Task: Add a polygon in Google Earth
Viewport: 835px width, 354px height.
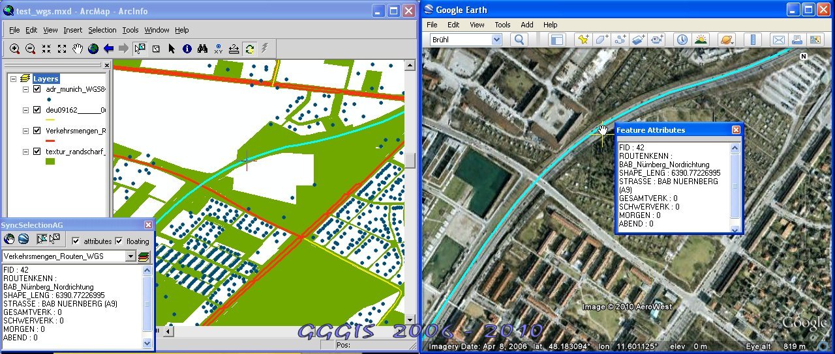Action: point(601,40)
